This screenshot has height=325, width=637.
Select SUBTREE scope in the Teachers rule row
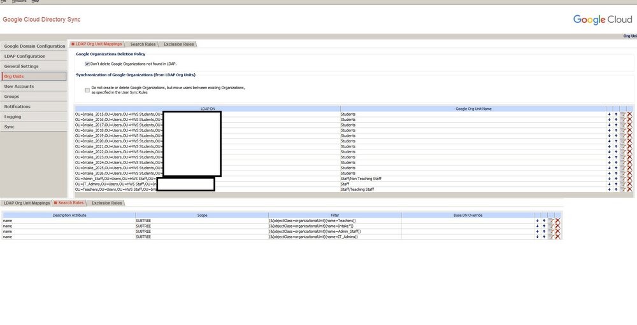tap(202, 221)
